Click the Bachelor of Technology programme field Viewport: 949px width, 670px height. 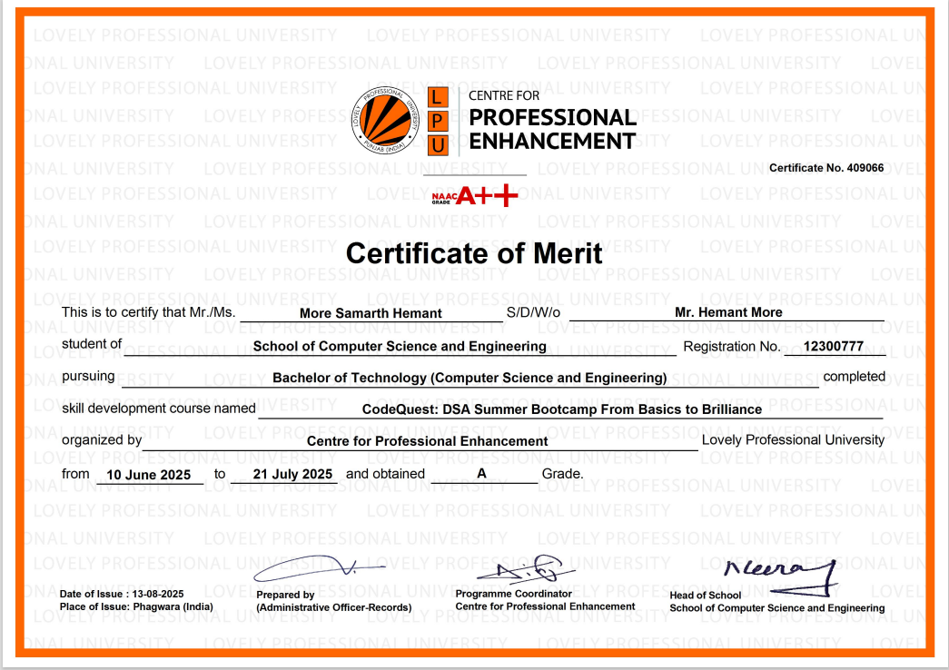coord(470,378)
